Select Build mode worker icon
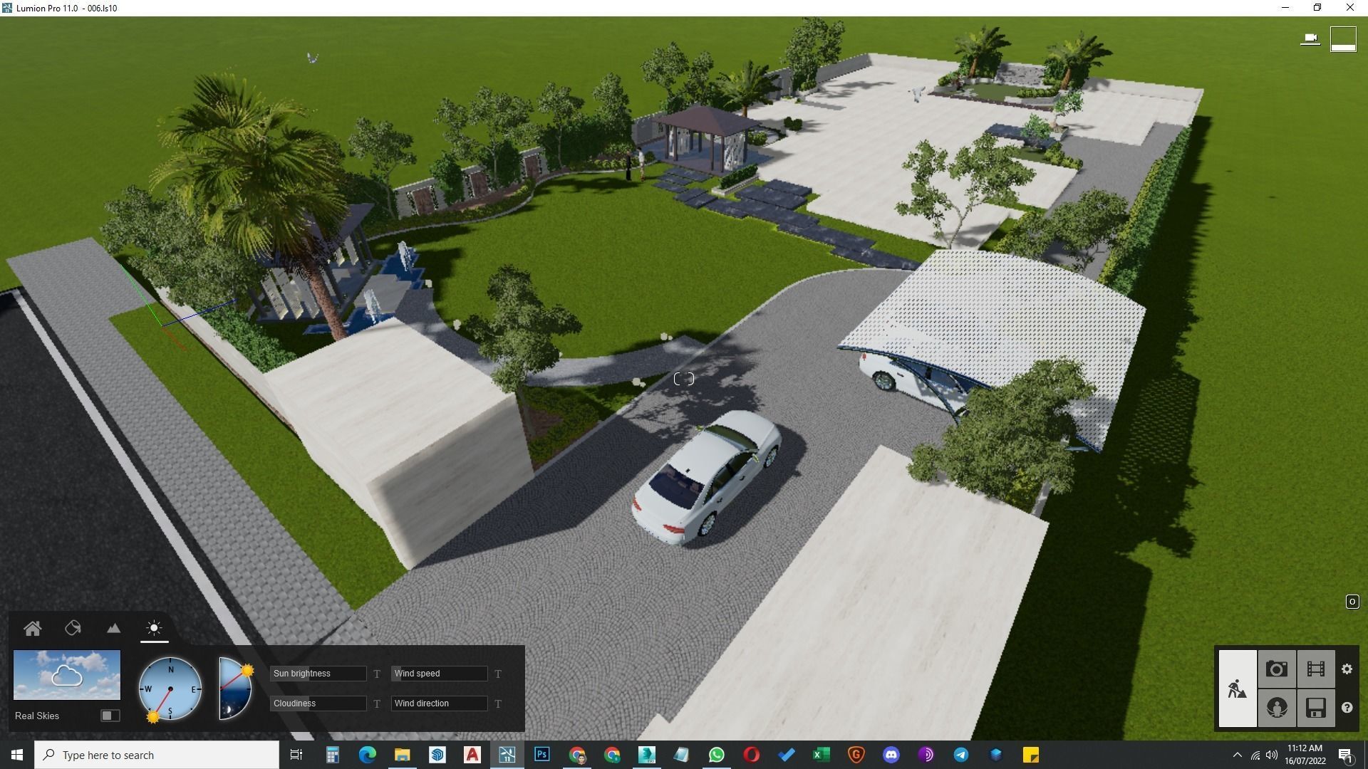Screen dimensions: 1368x769 (x=1238, y=689)
